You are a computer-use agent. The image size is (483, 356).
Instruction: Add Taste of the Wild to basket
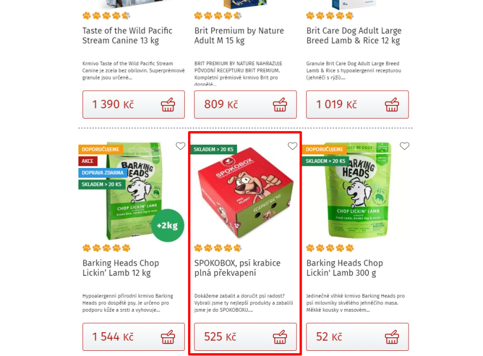coord(168,104)
